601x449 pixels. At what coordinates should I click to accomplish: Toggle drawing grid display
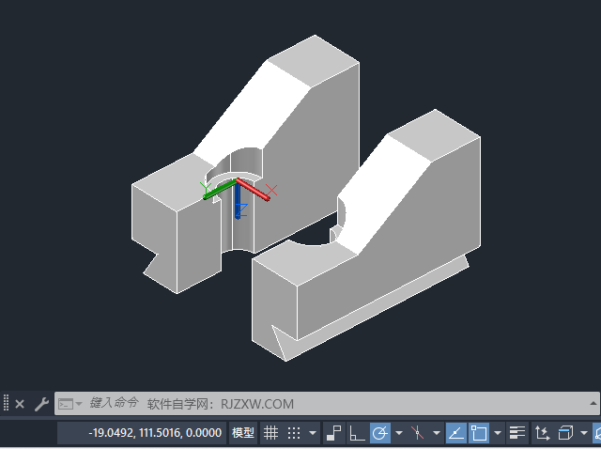click(x=270, y=433)
